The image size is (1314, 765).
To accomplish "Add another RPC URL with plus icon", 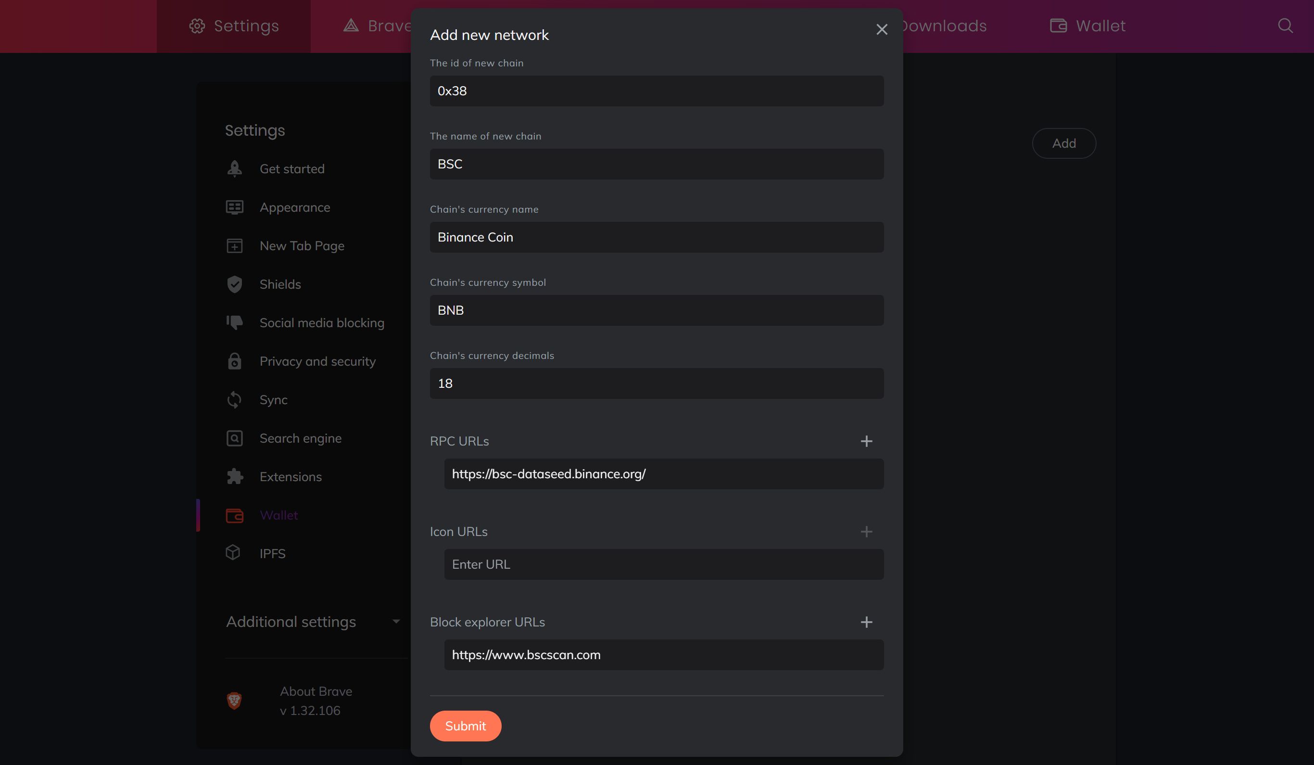I will tap(867, 441).
